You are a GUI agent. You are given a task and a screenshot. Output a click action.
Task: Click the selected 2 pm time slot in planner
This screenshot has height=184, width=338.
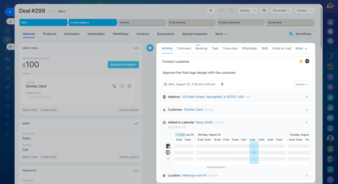tap(254, 153)
